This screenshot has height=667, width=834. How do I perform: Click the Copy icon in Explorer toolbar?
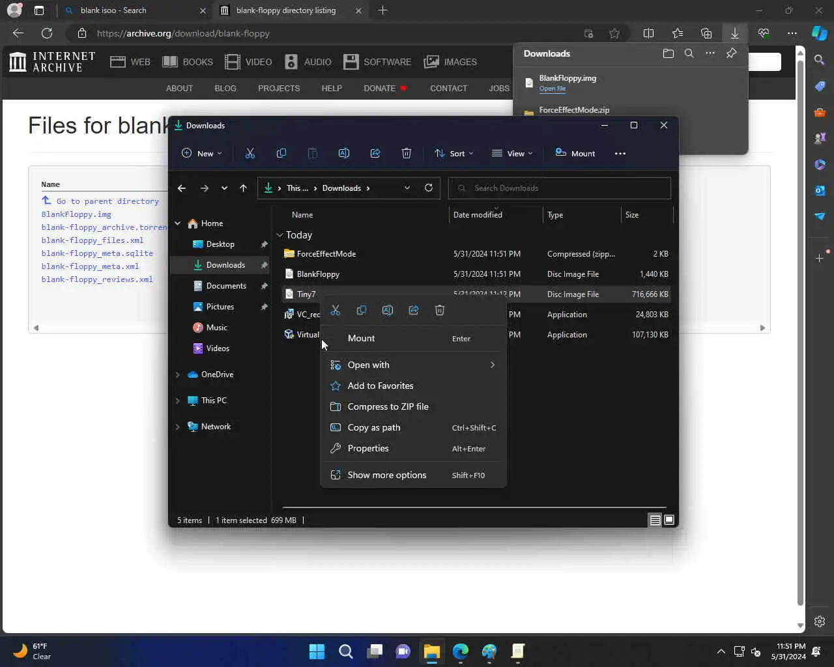point(281,153)
